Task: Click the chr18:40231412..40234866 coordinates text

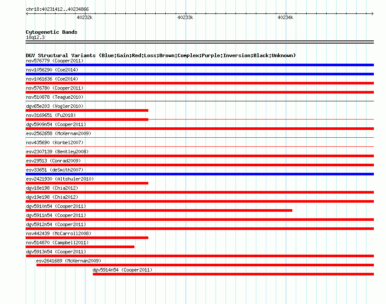Action: 57,10
